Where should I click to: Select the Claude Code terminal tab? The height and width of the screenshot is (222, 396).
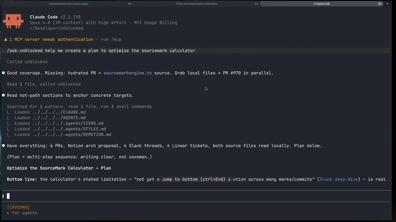pos(321,4)
